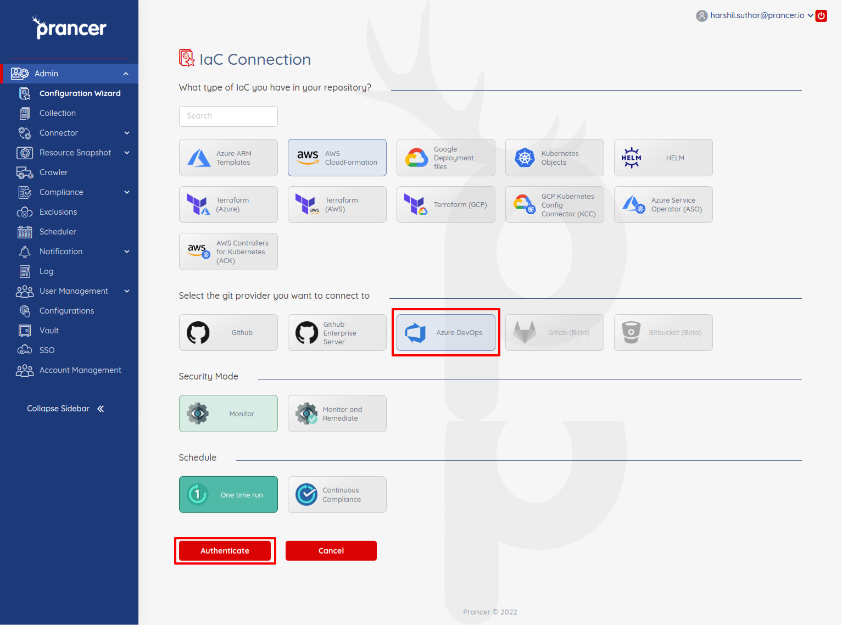Open the user account dropdown arrow
The width and height of the screenshot is (842, 625).
click(x=810, y=15)
